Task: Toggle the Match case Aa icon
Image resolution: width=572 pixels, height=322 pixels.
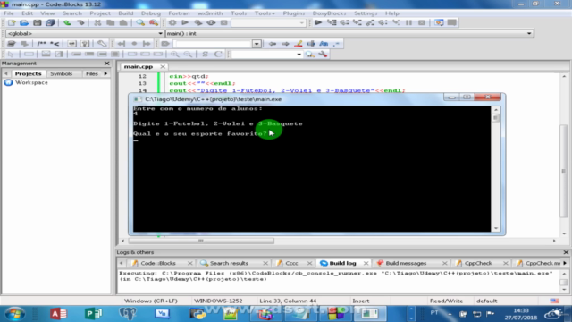Action: [x=324, y=44]
